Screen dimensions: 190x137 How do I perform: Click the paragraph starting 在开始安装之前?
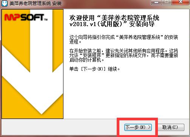124,55
